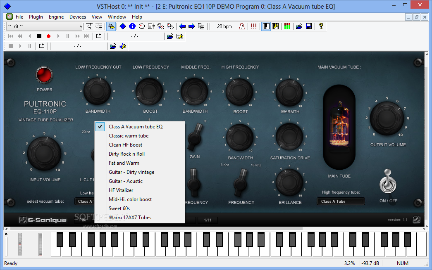
Task: Flip the ON / OFF metal switch
Action: 388,182
